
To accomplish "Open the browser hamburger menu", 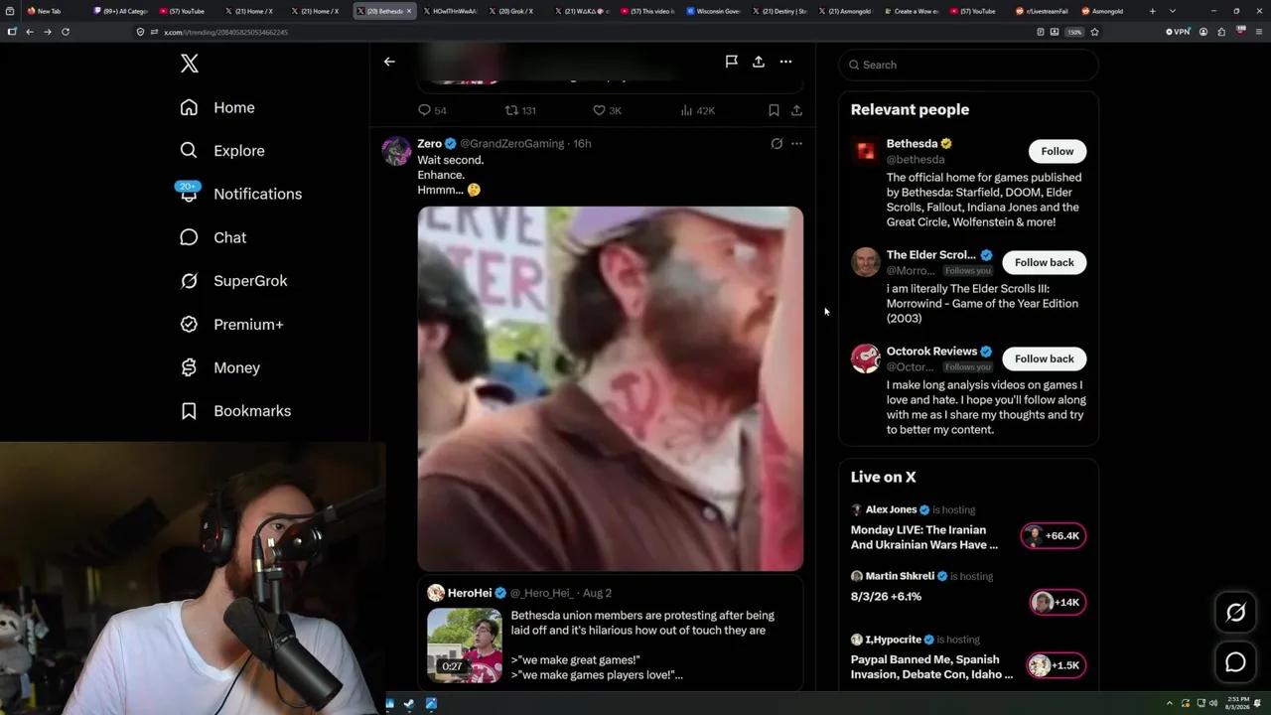I will pos(1257,32).
